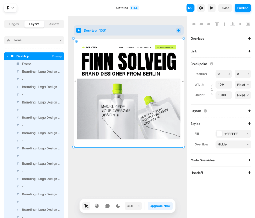Image resolution: width=255 pixels, height=218 pixels.
Task: Click the Publish button
Action: tap(243, 8)
